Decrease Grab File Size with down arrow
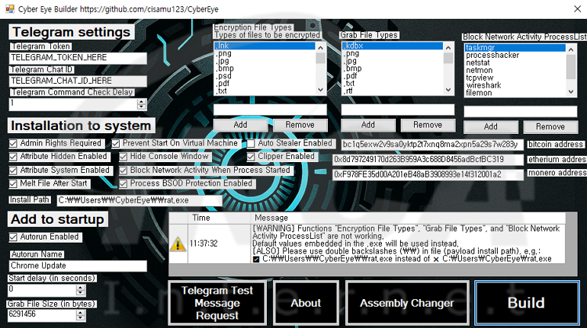This screenshot has height=328, width=587. pyautogui.click(x=81, y=318)
